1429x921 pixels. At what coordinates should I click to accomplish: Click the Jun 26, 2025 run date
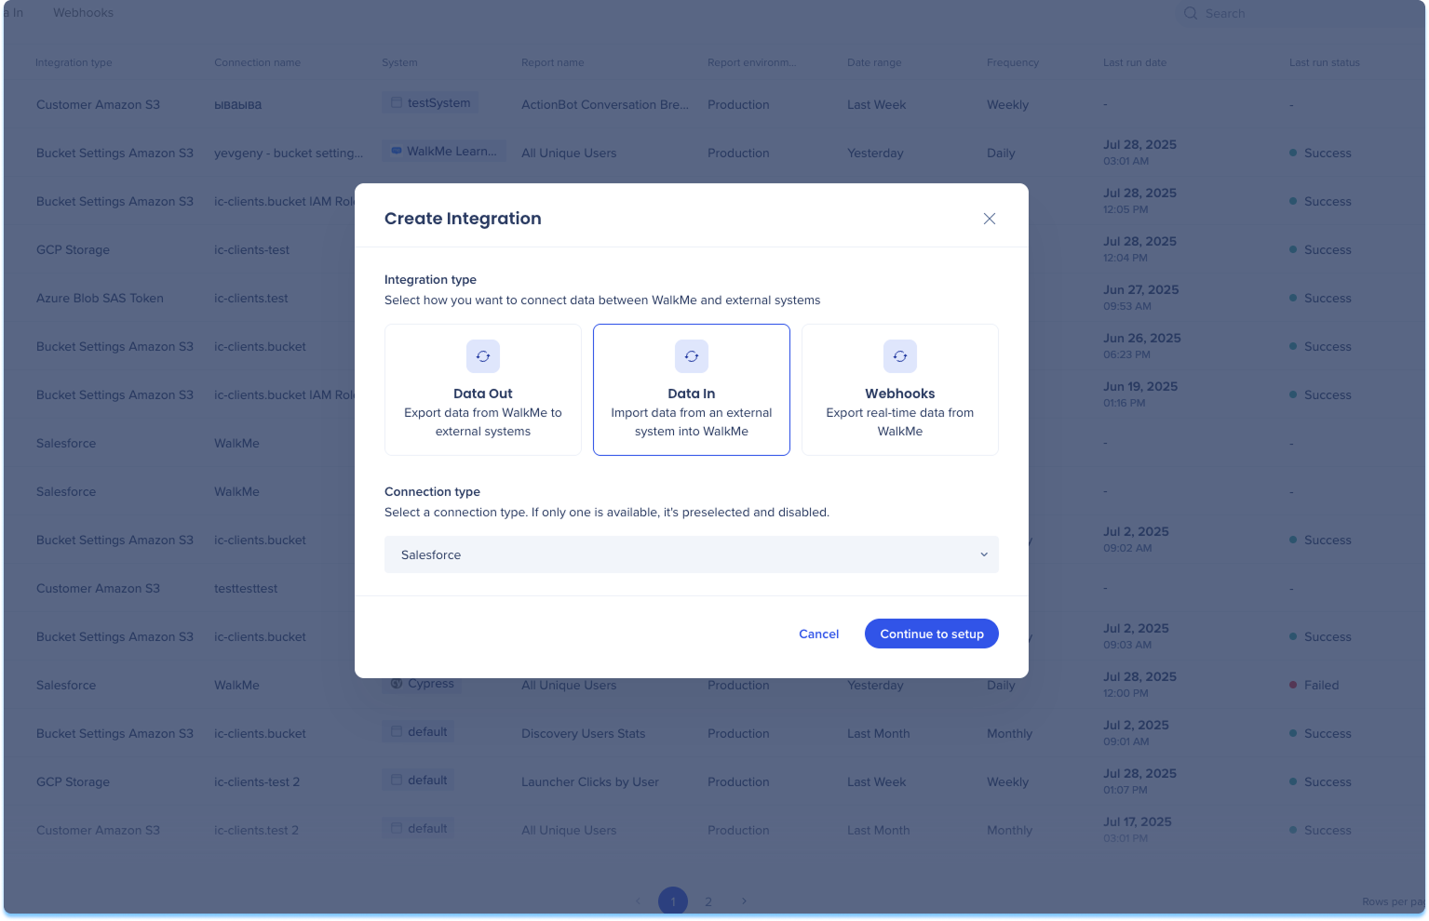[1142, 338]
